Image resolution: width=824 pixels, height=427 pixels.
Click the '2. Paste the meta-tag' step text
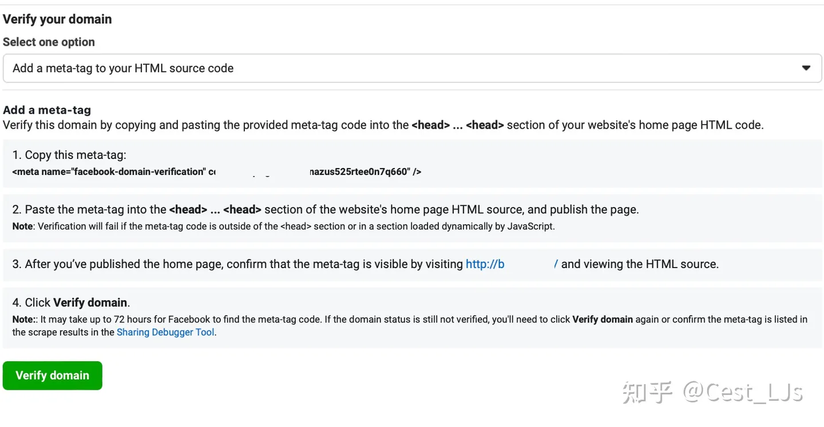click(x=326, y=210)
